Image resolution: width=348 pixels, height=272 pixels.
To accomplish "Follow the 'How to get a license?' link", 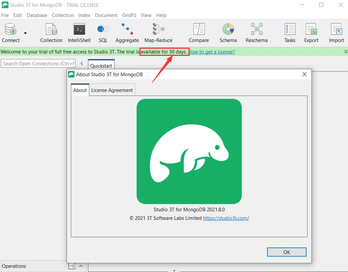I will (x=212, y=52).
